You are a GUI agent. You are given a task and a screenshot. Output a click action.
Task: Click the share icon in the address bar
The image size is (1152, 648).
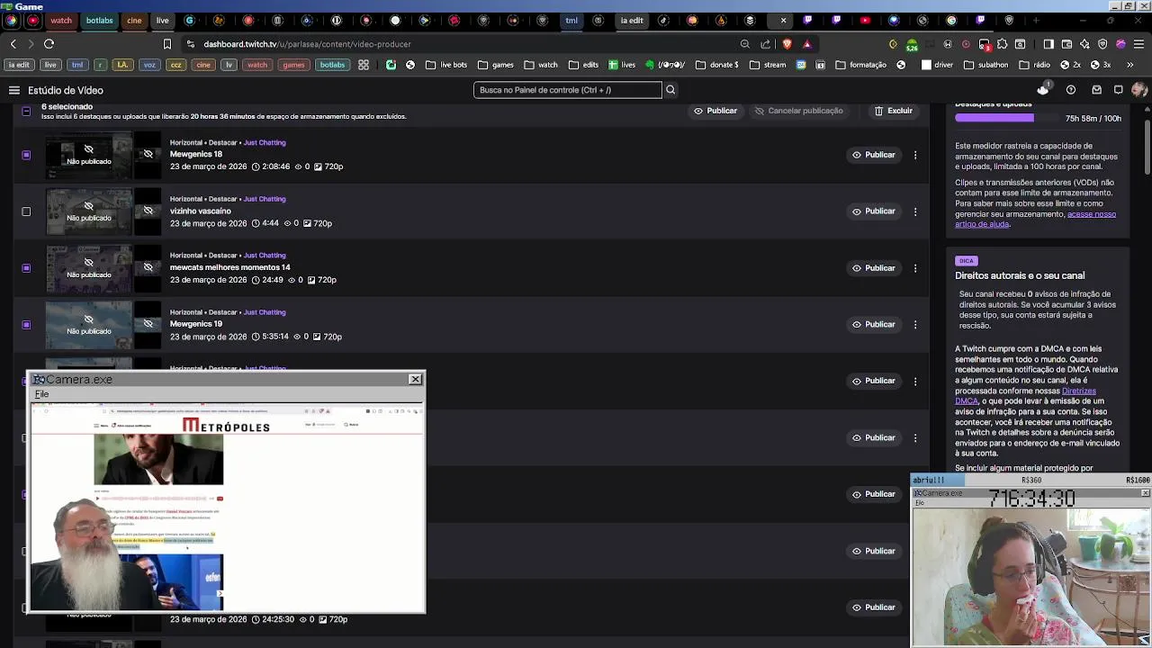(x=766, y=44)
